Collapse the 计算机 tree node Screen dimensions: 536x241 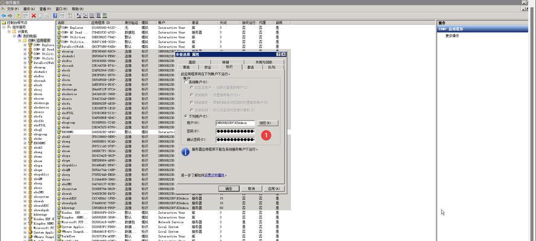click(x=9, y=31)
